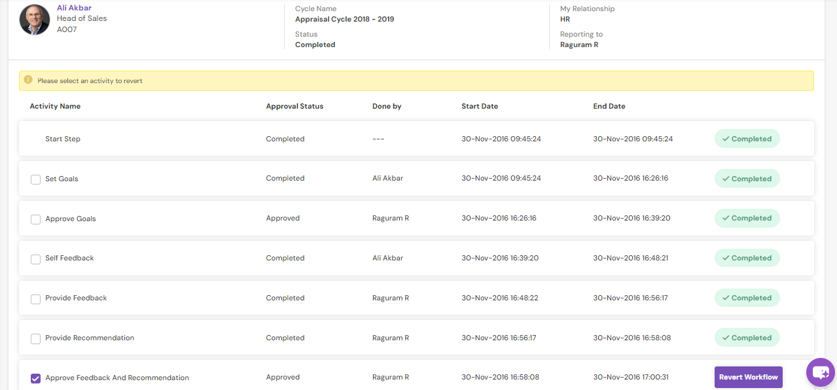837x390 pixels.
Task: Select the Provide Feedback checkbox
Action: [x=36, y=299]
